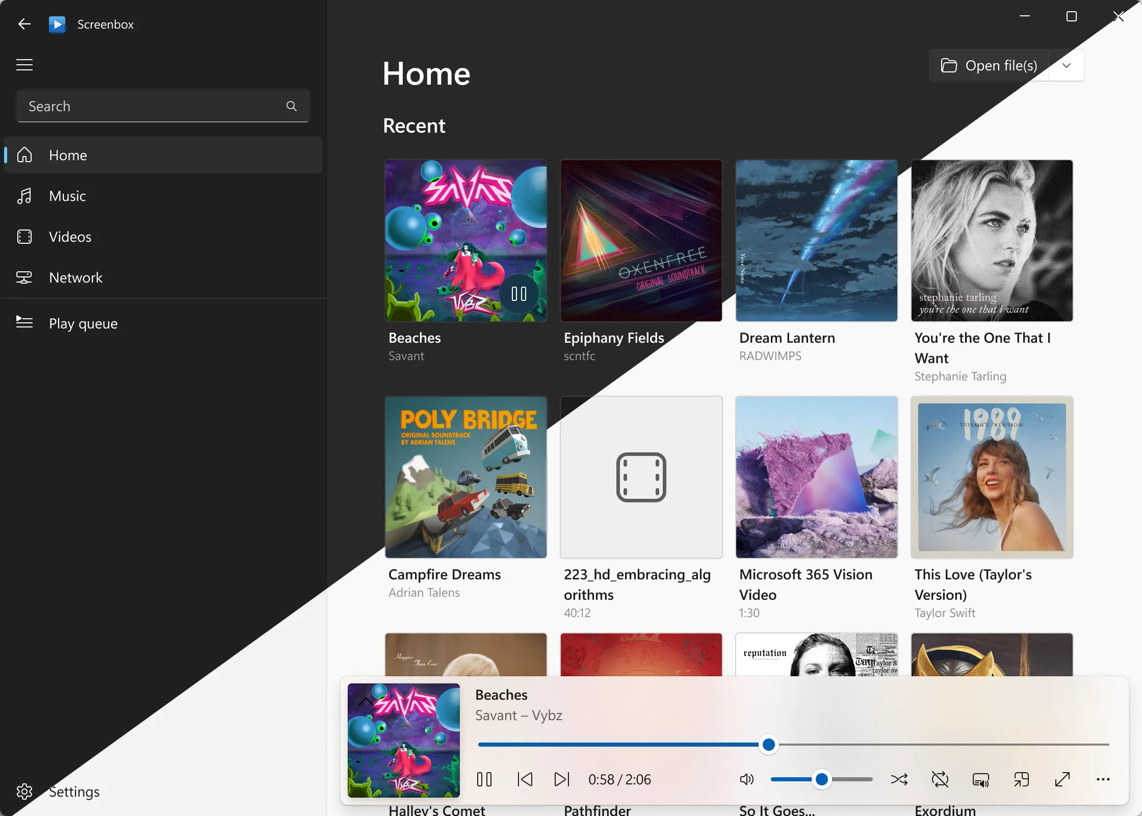Skip to the next track
1142x816 pixels.
(561, 779)
